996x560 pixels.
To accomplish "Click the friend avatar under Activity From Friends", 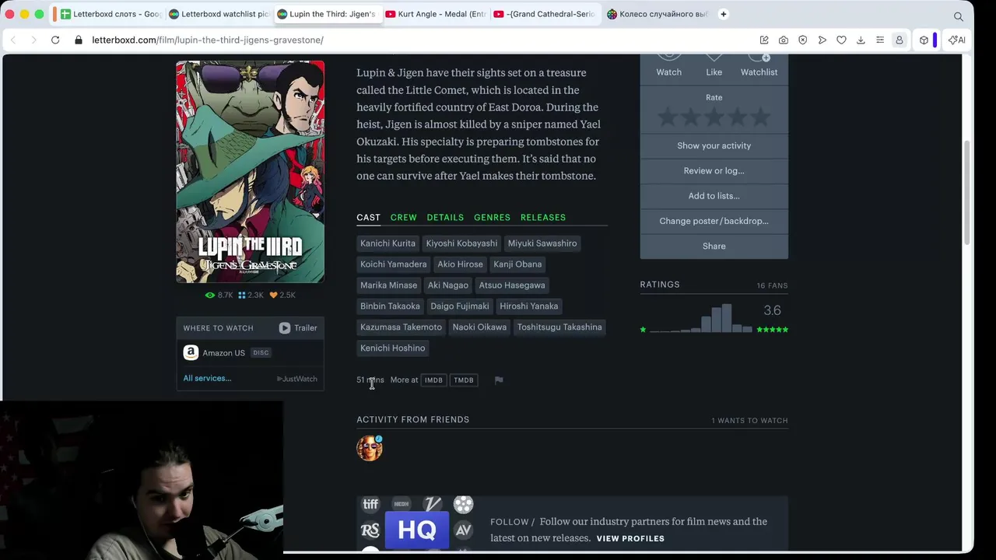I will tap(370, 448).
